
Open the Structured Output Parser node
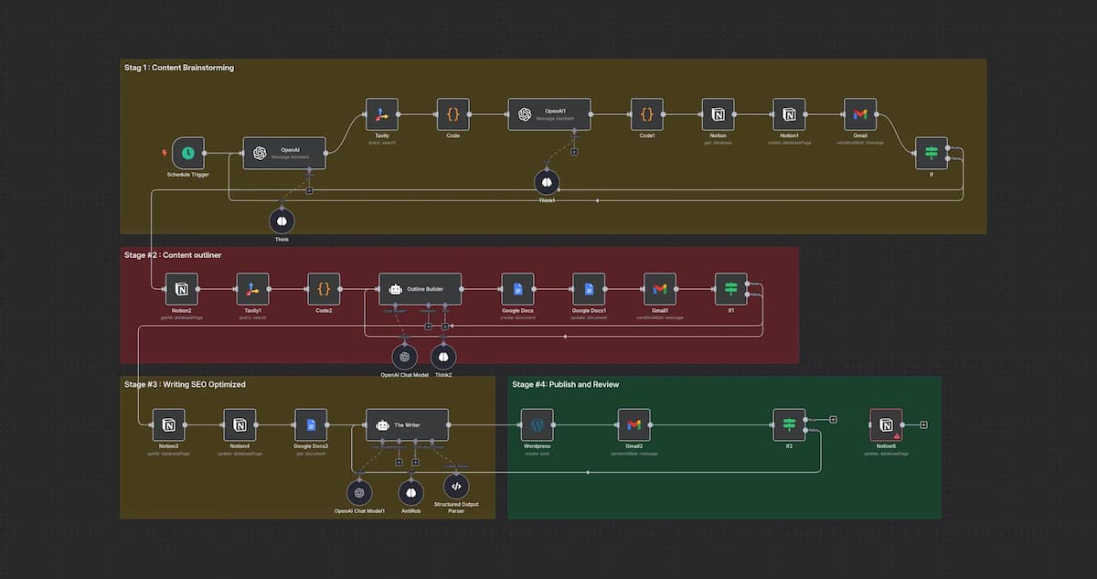tap(456, 487)
